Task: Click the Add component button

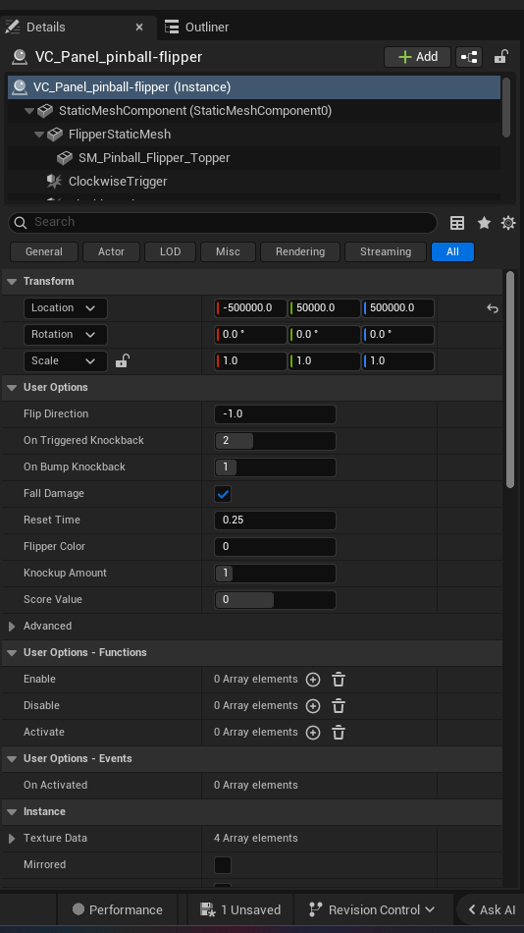Action: pos(418,57)
